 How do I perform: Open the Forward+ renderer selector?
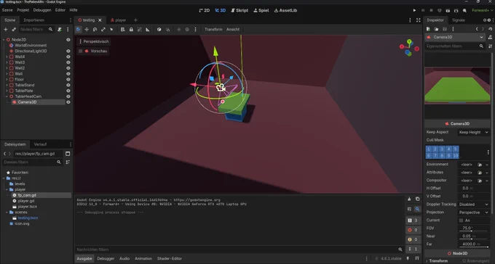click(x=483, y=10)
